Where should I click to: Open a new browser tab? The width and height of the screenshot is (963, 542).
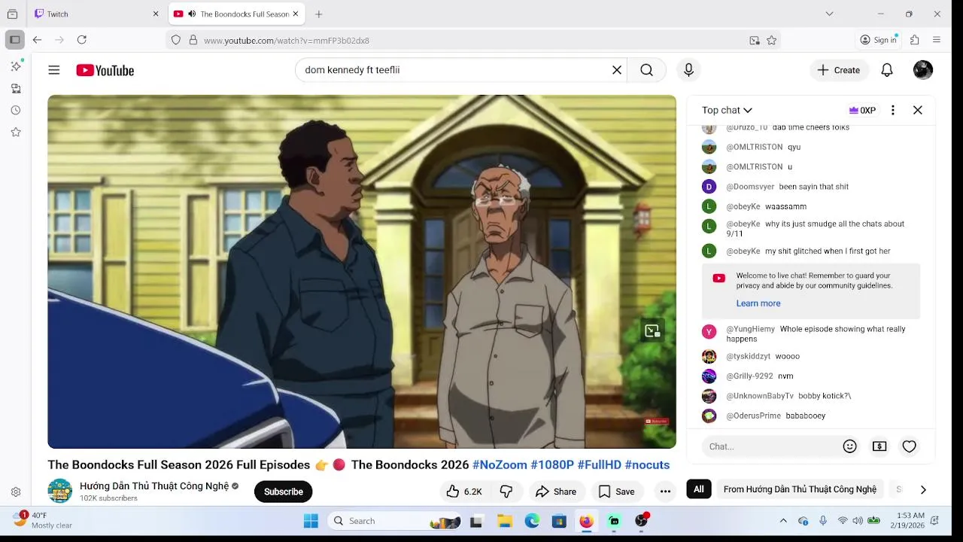pos(319,14)
